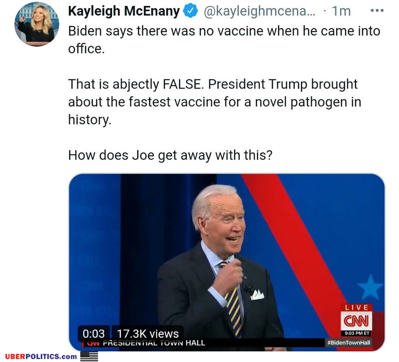
Task: Click the Kayleigh McEnany display name
Action: click(x=124, y=11)
